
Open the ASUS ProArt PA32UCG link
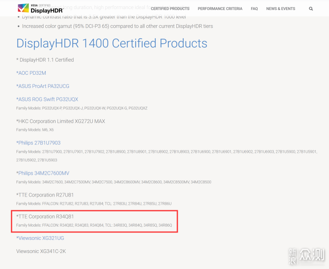click(x=43, y=86)
